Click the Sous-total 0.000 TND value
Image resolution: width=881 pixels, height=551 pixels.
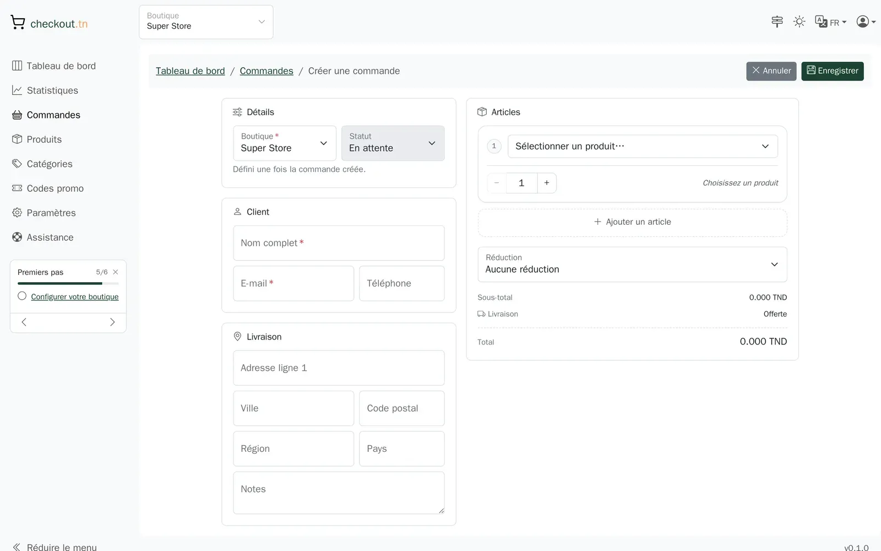tap(768, 298)
